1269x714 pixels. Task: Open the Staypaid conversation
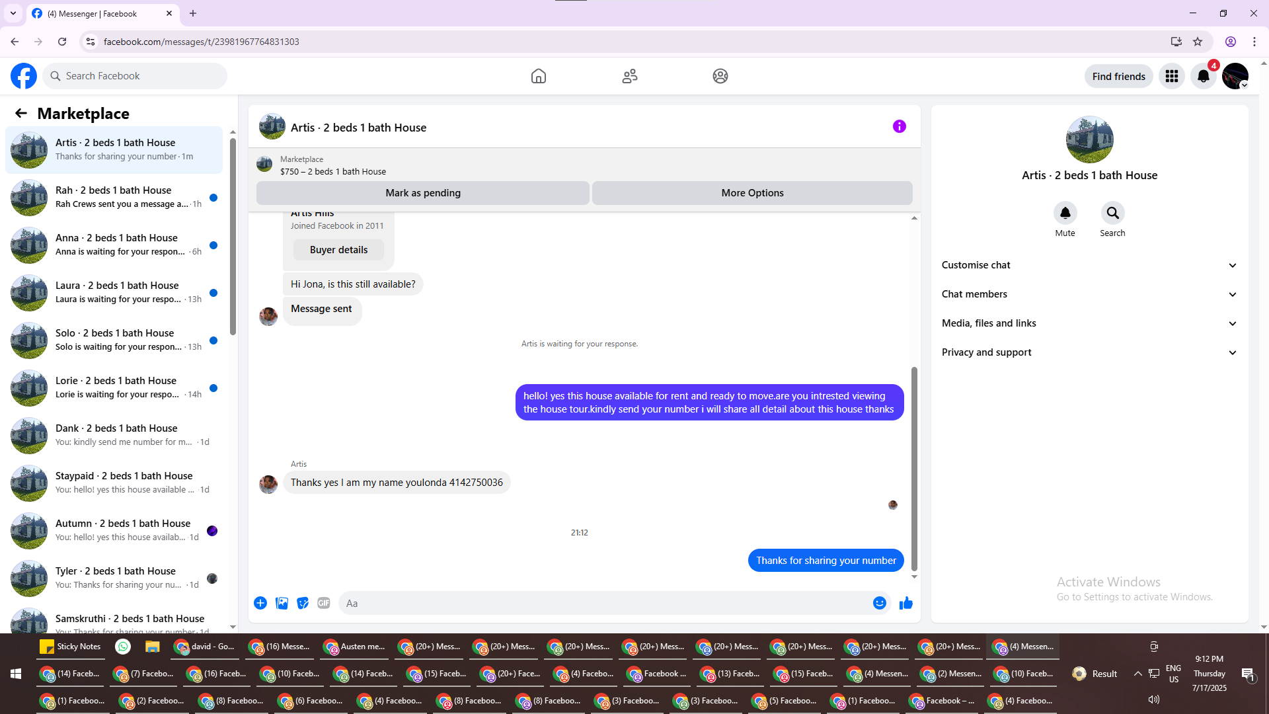pos(114,483)
